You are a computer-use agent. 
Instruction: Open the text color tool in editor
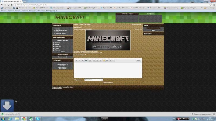pyautogui.click(x=90, y=60)
